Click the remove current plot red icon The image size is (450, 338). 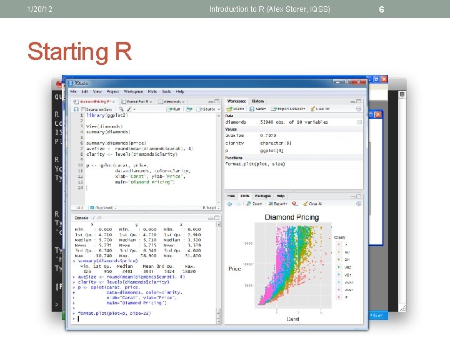click(294, 204)
